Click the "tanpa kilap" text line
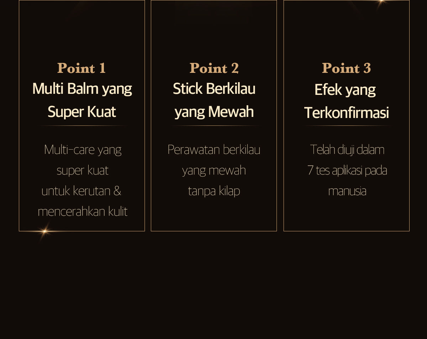This screenshot has width=427, height=339. point(214,191)
